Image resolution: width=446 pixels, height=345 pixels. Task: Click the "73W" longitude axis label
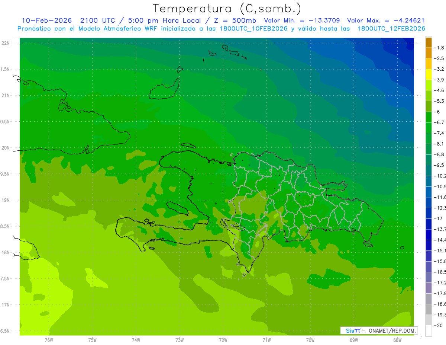tap(180, 340)
